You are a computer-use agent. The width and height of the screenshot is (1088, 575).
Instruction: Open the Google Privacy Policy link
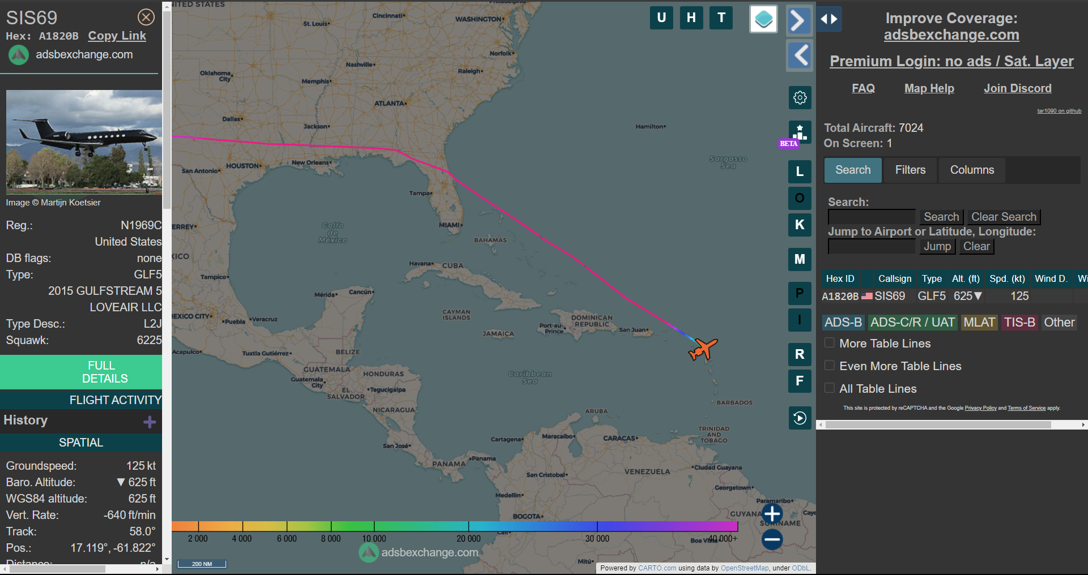(x=980, y=408)
